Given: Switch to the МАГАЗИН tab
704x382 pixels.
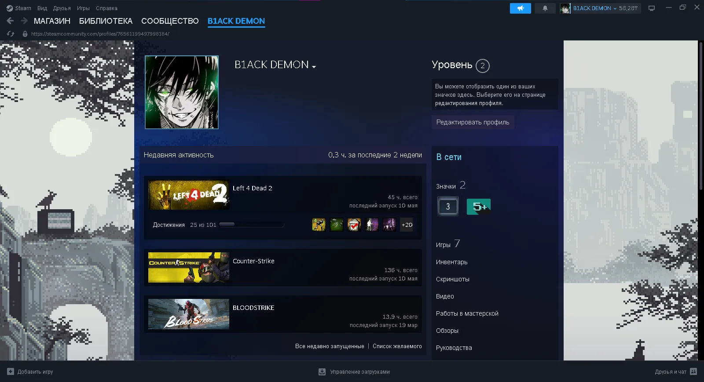Looking at the screenshot, I should point(52,21).
